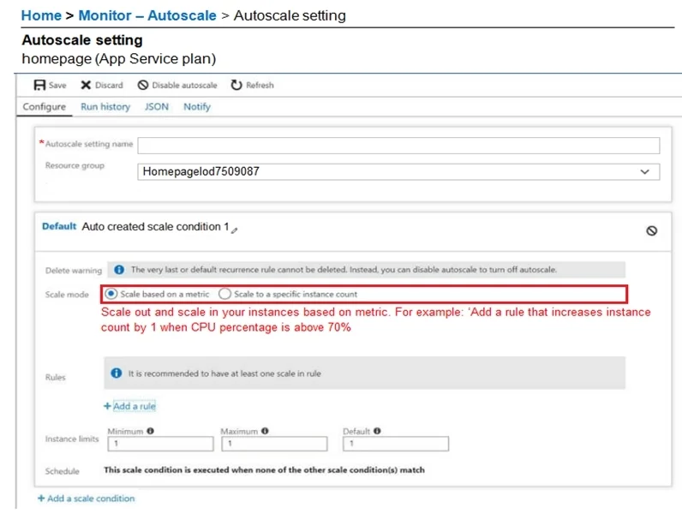Click the Discard button label

[109, 85]
